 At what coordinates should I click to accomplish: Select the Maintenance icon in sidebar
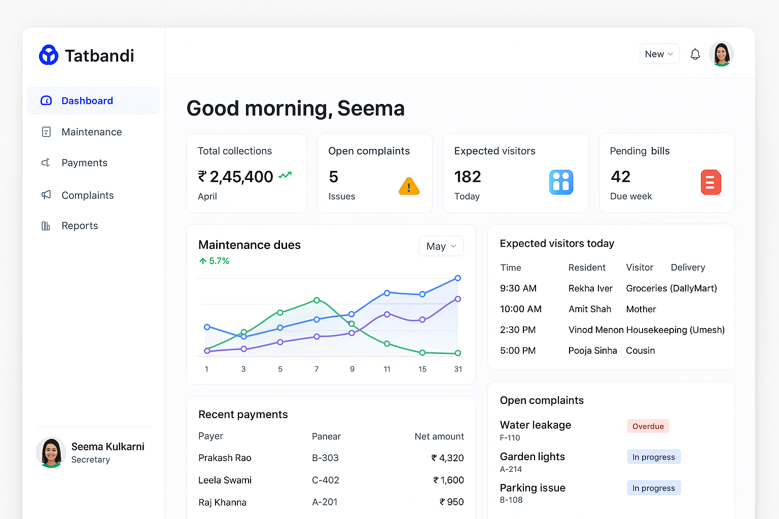point(46,132)
